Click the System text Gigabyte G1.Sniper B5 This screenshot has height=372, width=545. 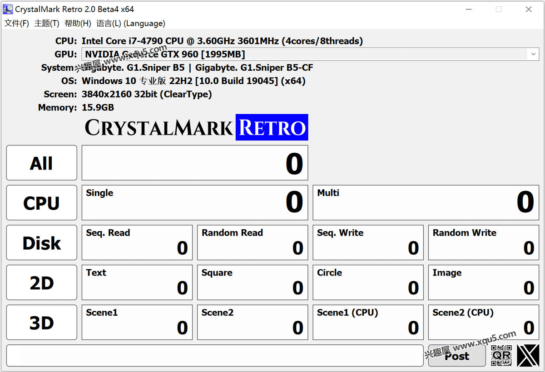click(x=197, y=68)
